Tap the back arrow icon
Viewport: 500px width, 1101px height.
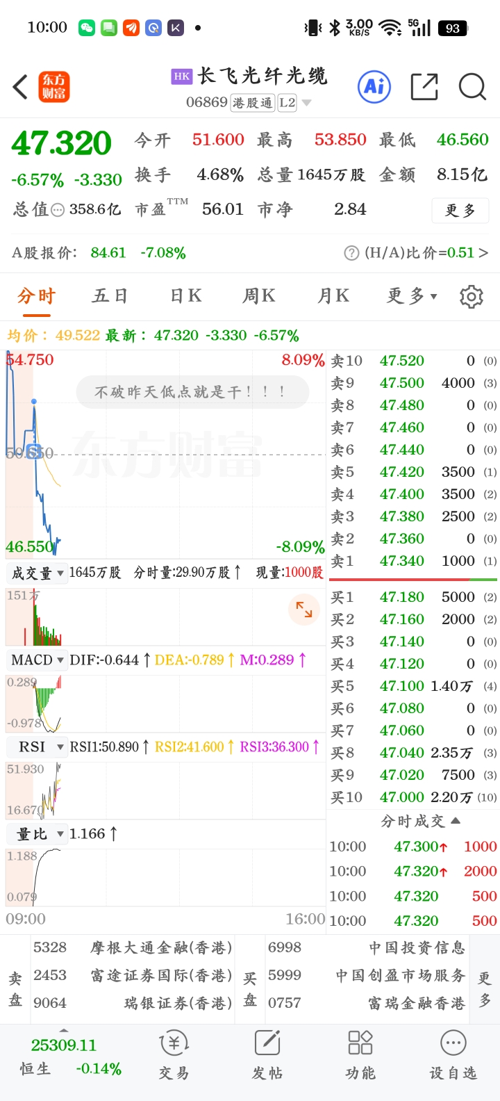20,87
